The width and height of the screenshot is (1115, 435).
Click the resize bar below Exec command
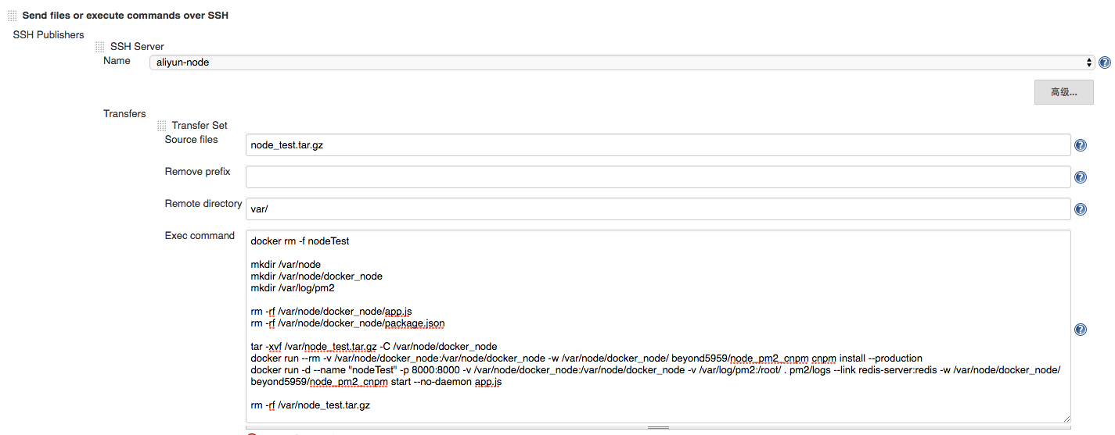[x=658, y=428]
